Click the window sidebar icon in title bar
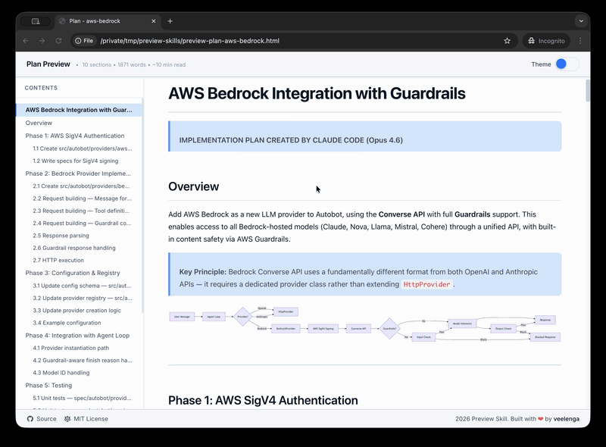The image size is (606, 447). [35, 21]
